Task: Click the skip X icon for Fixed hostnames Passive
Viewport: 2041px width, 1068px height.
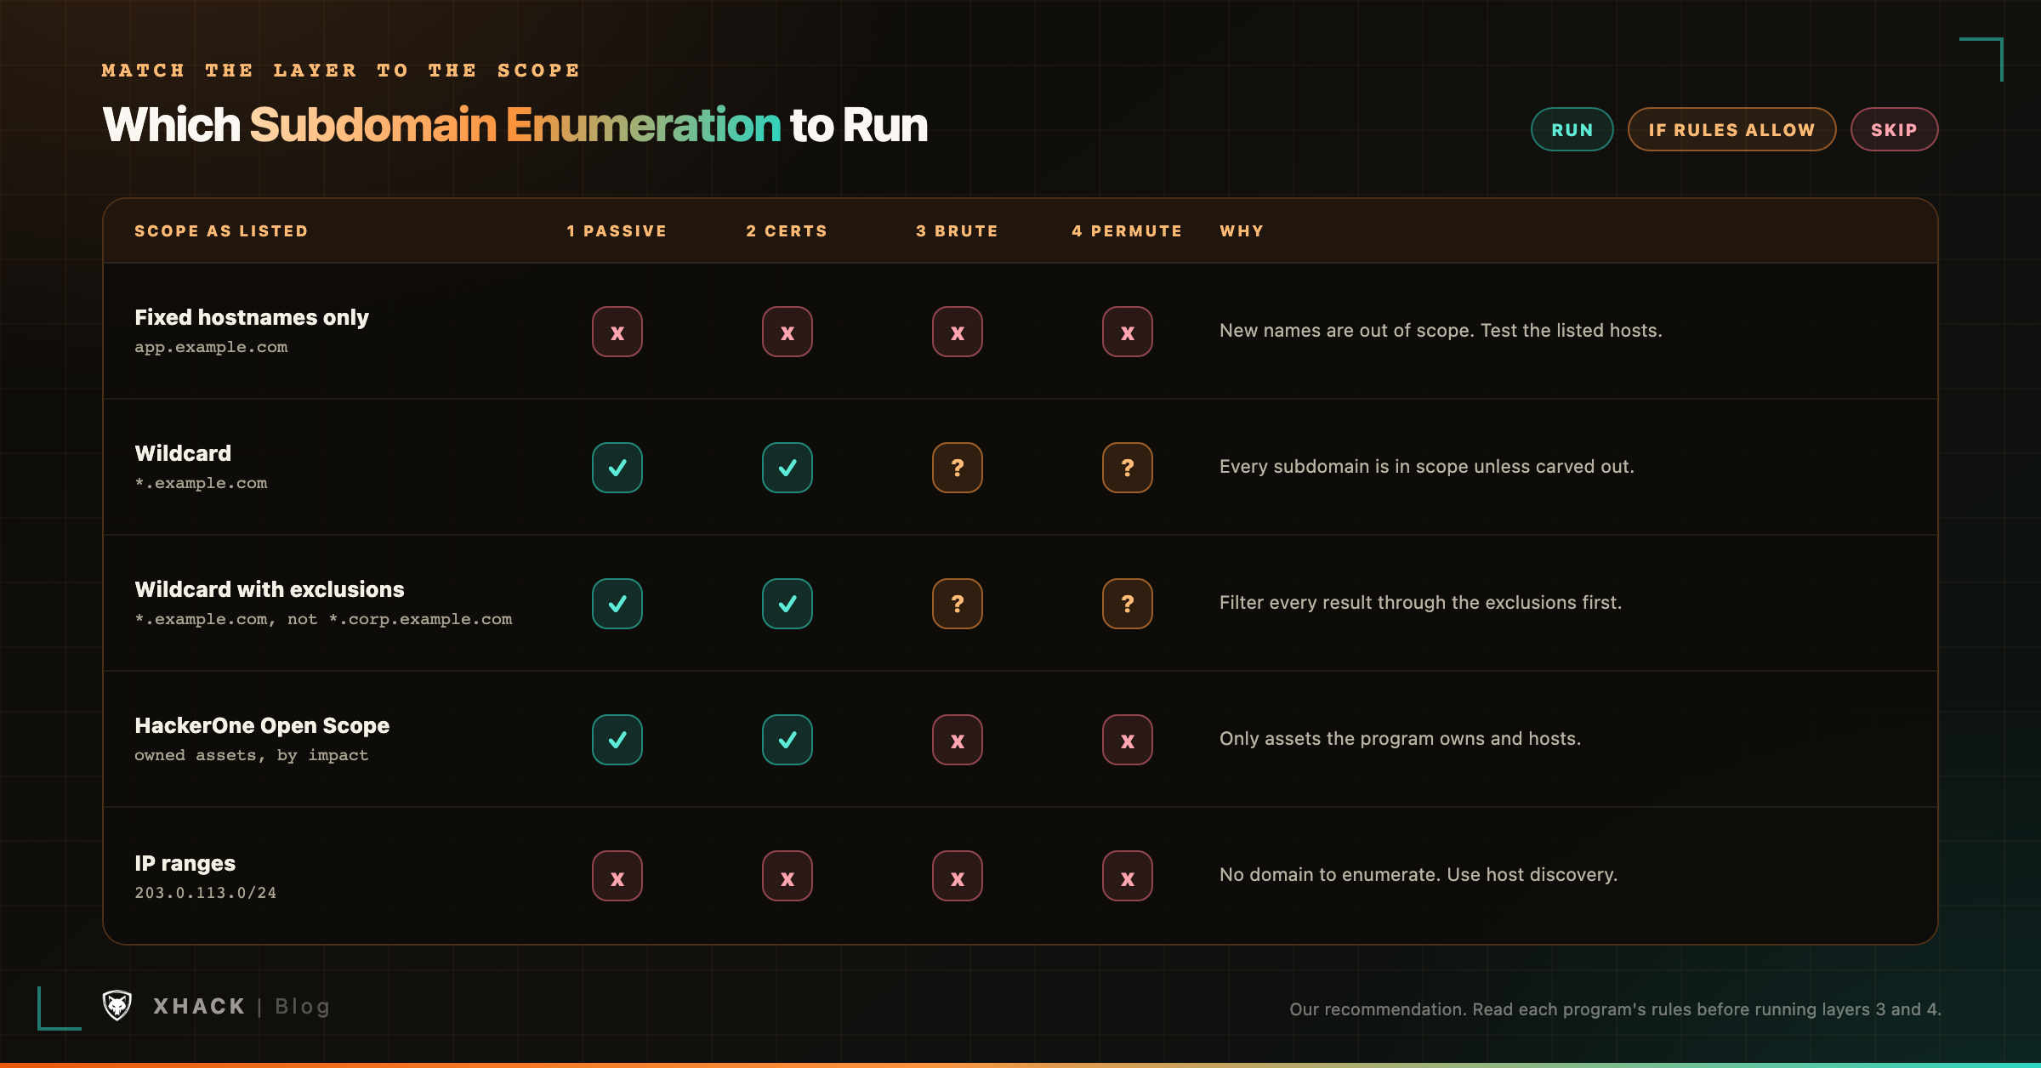Action: pos(617,332)
